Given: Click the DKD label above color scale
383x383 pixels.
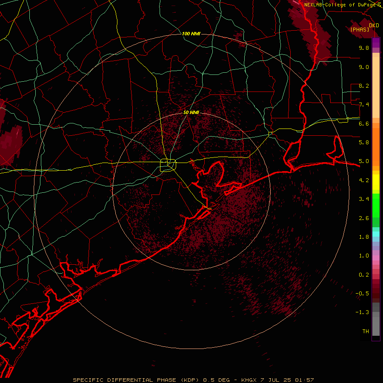Looking at the screenshot, I should pos(374,26).
